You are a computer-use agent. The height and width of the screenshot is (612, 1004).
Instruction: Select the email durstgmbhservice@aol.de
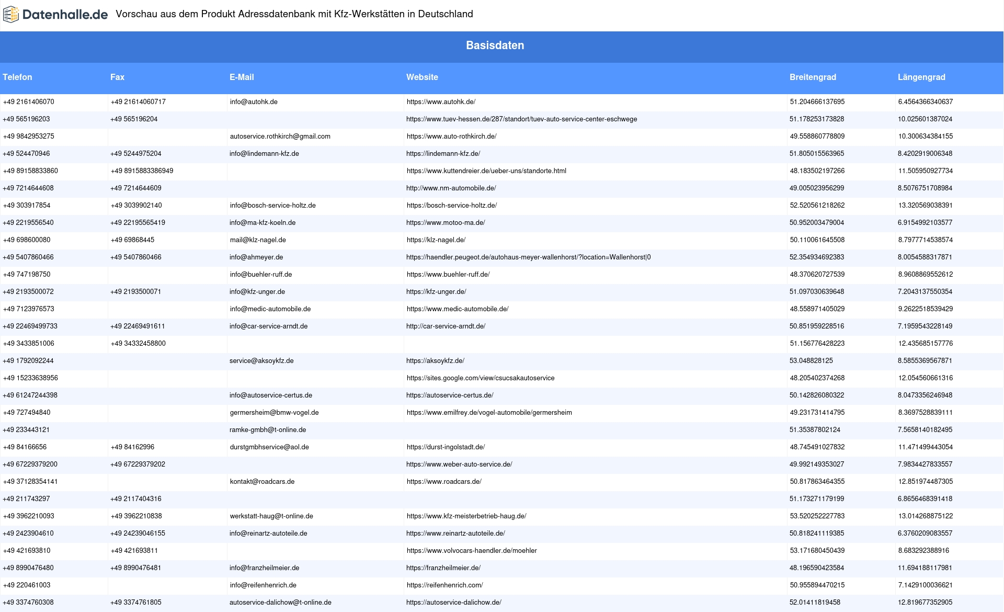269,447
